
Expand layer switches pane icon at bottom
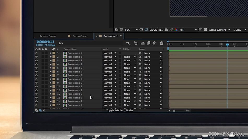pyautogui.click(x=36, y=110)
